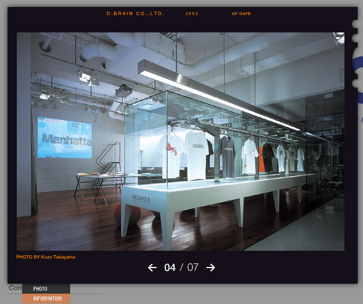Click the D.BRAIN CO.,LTD. header text
The width and height of the screenshot is (363, 304).
pyautogui.click(x=135, y=13)
